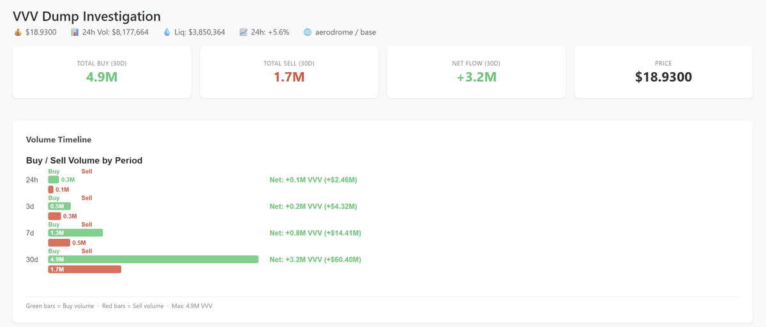Open the aerodrome / base label
766x327 pixels.
point(345,32)
